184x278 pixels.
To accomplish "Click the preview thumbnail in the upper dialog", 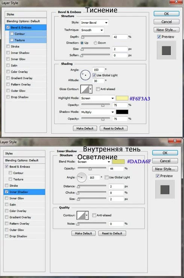I will click(x=166, y=51).
